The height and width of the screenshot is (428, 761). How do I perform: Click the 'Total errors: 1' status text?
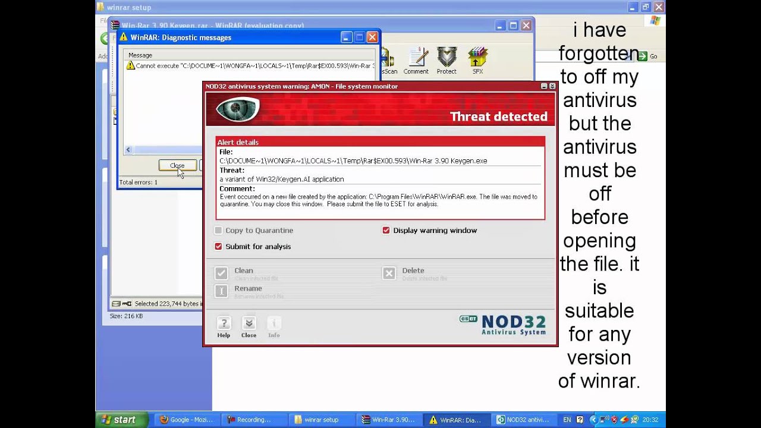pyautogui.click(x=139, y=182)
